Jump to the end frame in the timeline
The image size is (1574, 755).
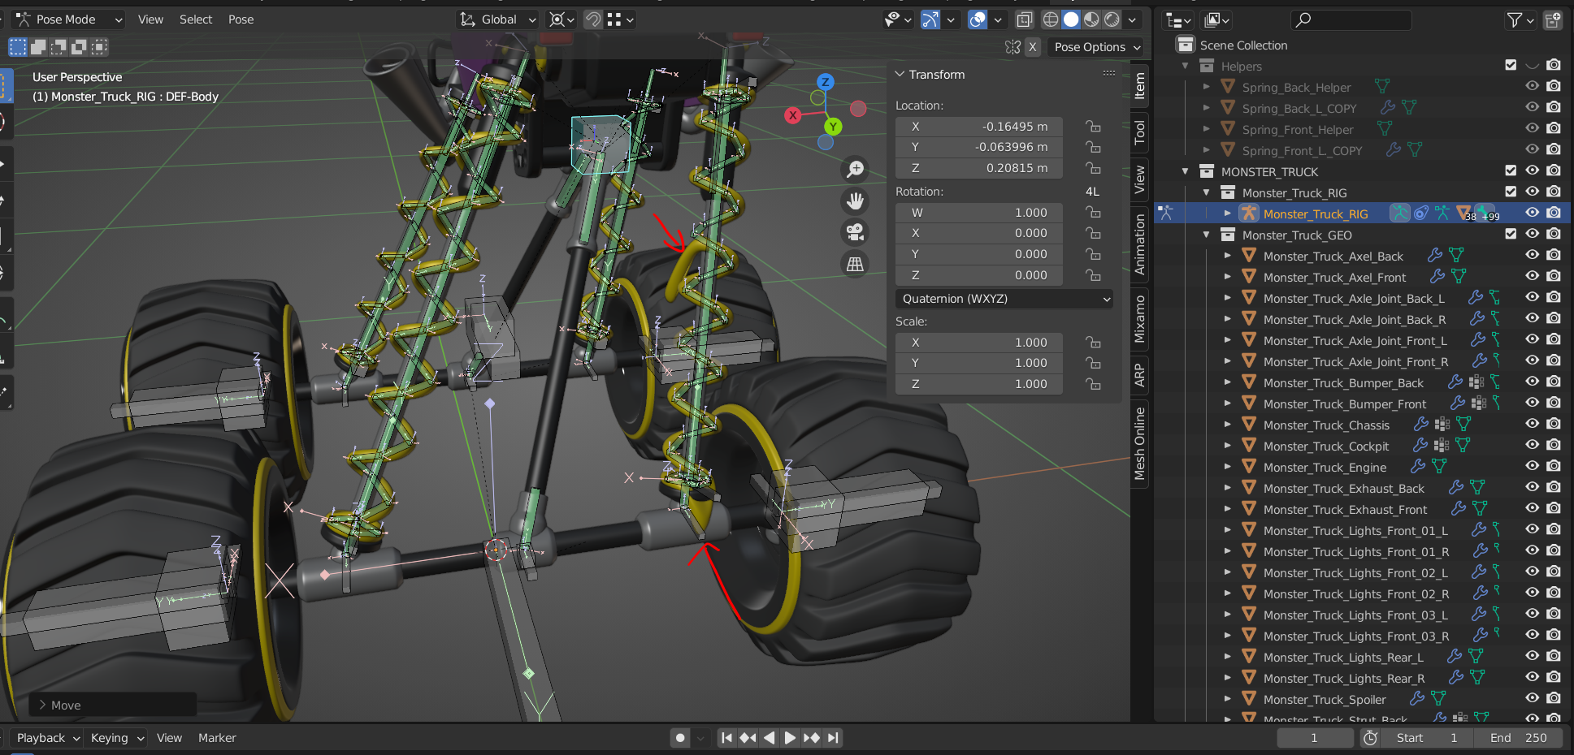[833, 738]
